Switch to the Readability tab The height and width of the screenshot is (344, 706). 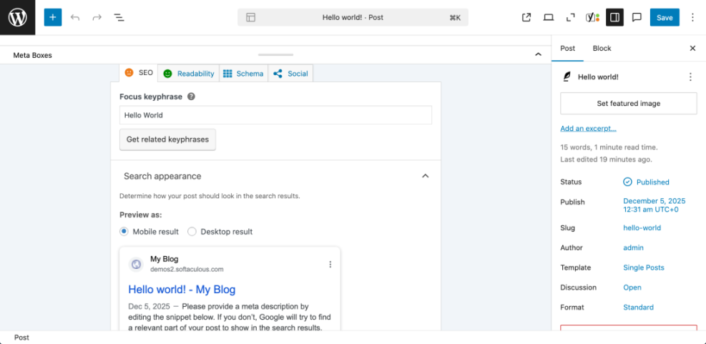(x=189, y=74)
